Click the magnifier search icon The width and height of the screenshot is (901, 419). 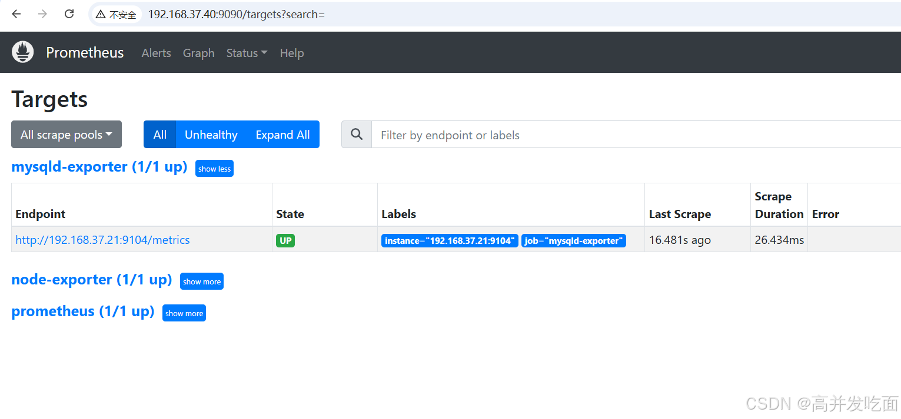[357, 135]
